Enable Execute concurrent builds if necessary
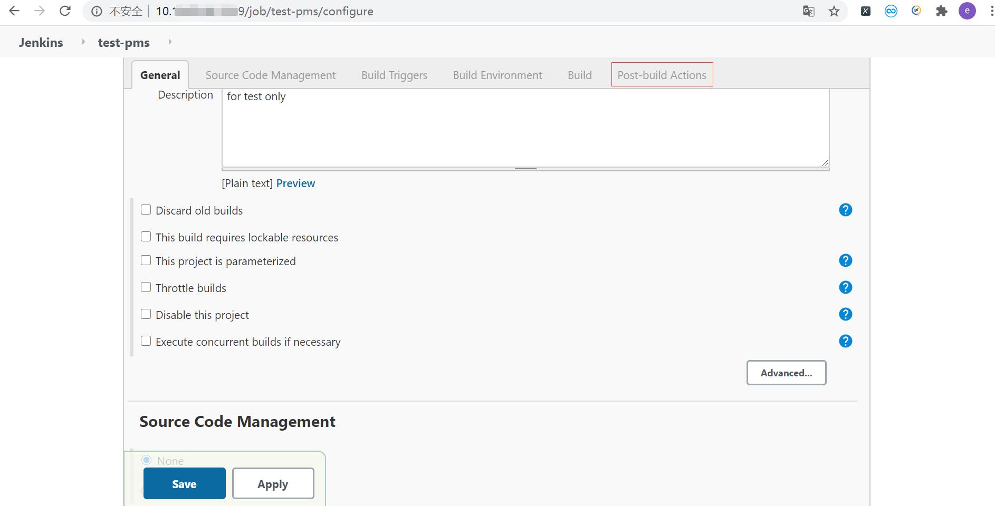This screenshot has height=506, width=995. pos(146,341)
